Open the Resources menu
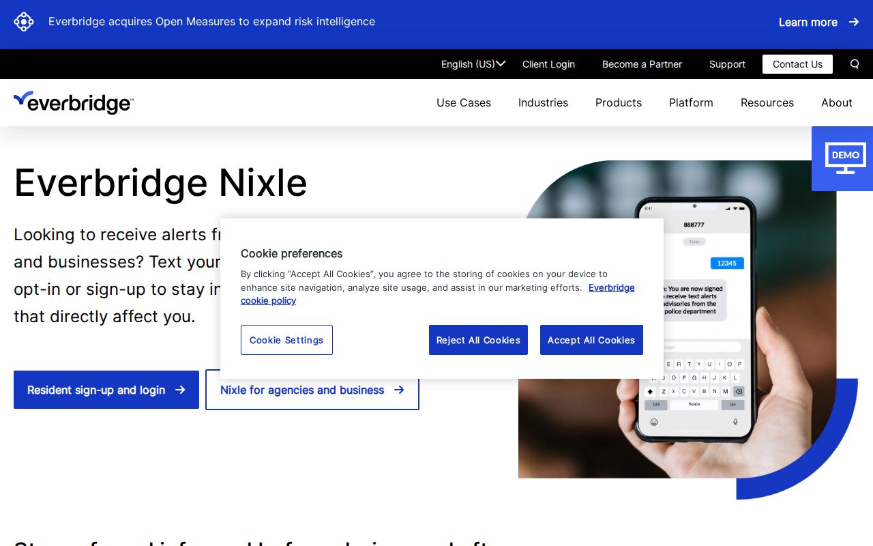This screenshot has width=873, height=546. click(x=767, y=102)
